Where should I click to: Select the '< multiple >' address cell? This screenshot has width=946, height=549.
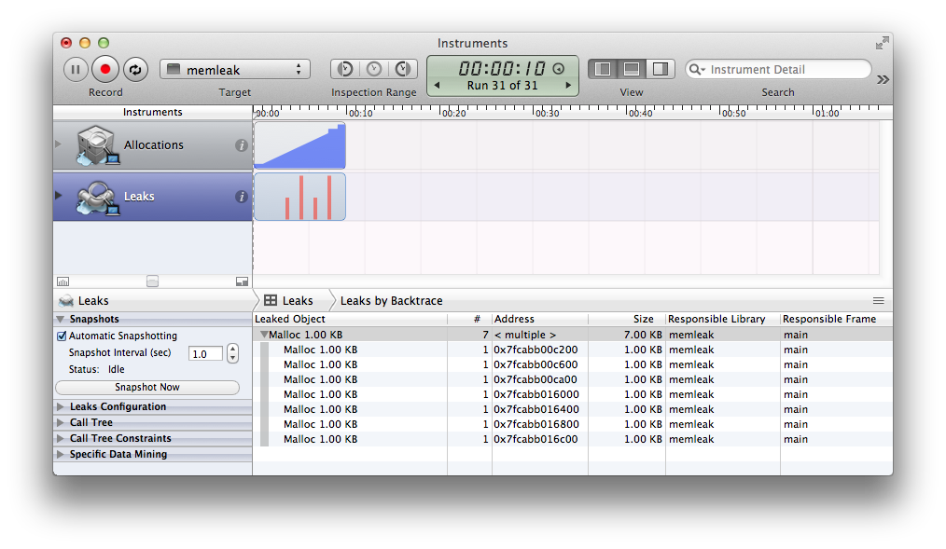click(x=525, y=335)
